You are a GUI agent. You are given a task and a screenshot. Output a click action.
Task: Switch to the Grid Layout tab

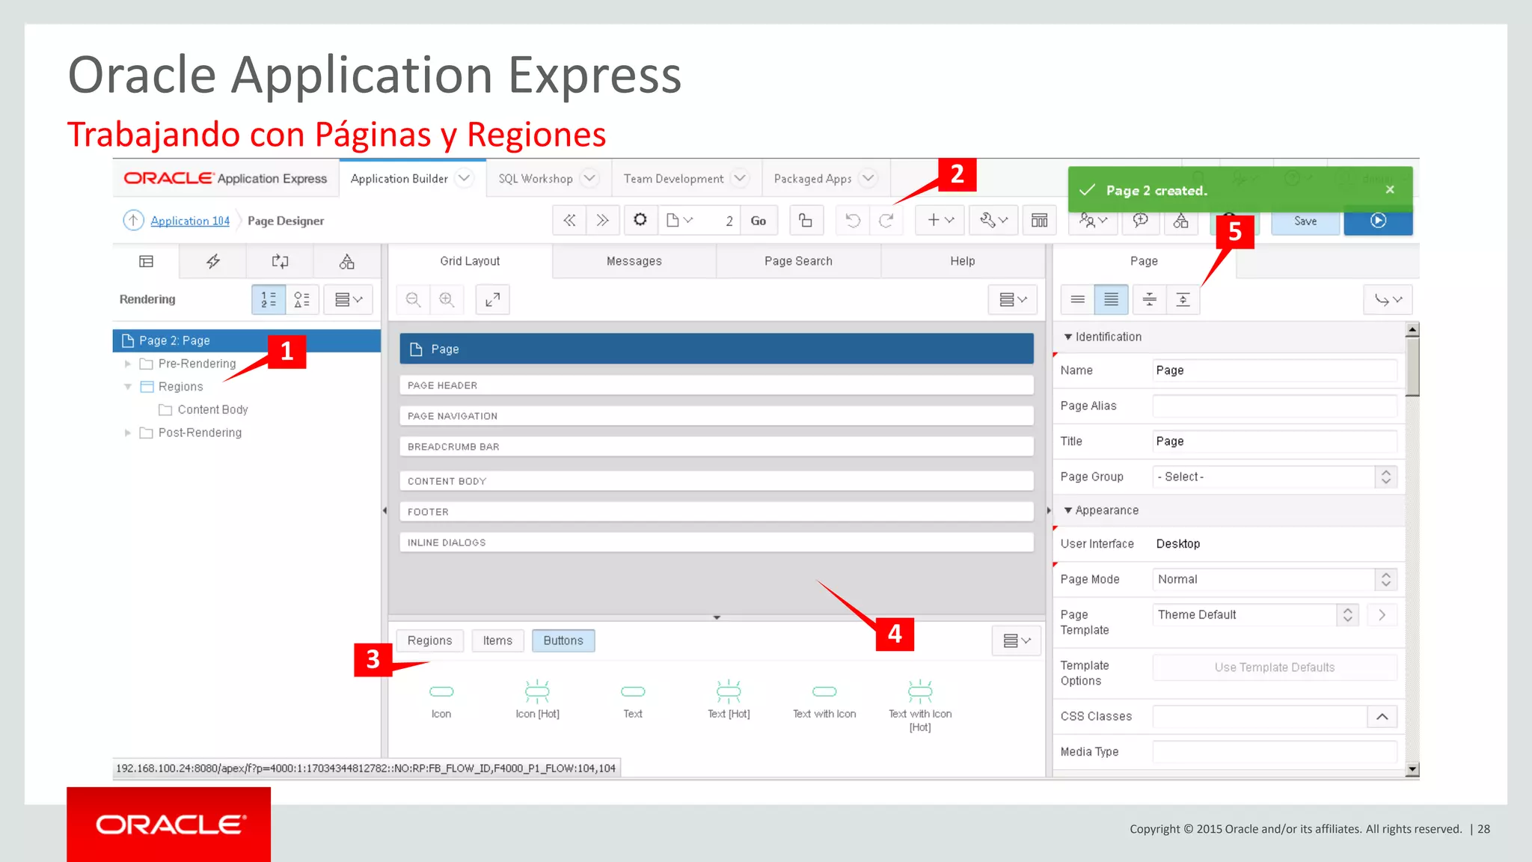pyautogui.click(x=470, y=261)
